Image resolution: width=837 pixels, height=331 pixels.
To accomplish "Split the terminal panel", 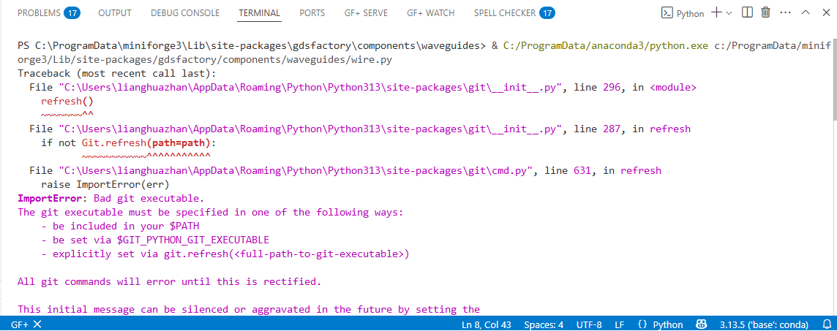I will (747, 13).
